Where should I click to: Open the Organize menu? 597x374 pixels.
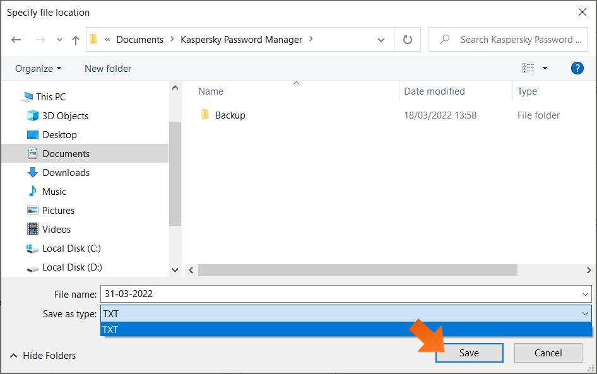point(38,69)
